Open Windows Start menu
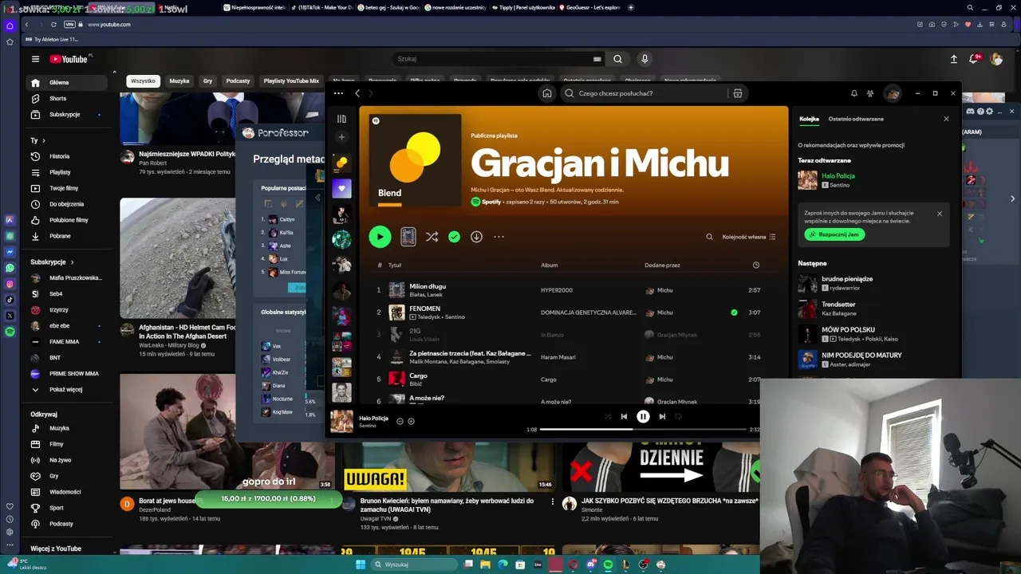This screenshot has height=574, width=1021. pyautogui.click(x=361, y=564)
